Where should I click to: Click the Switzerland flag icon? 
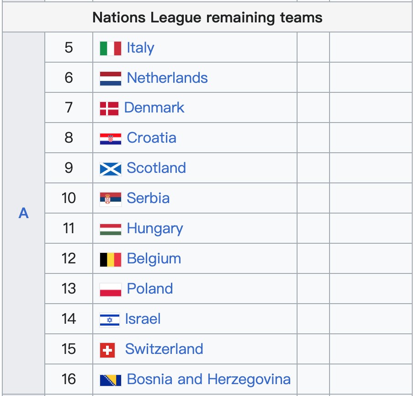tap(107, 350)
